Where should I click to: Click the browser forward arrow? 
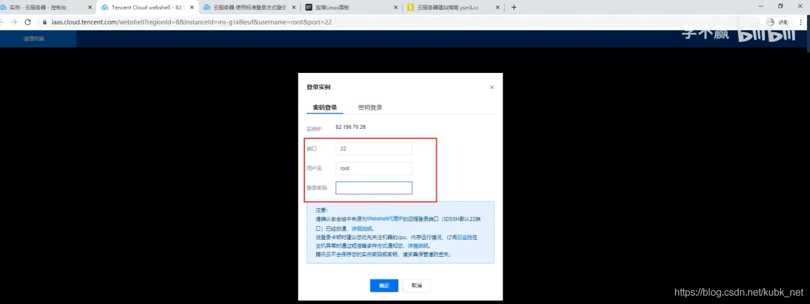(x=13, y=21)
